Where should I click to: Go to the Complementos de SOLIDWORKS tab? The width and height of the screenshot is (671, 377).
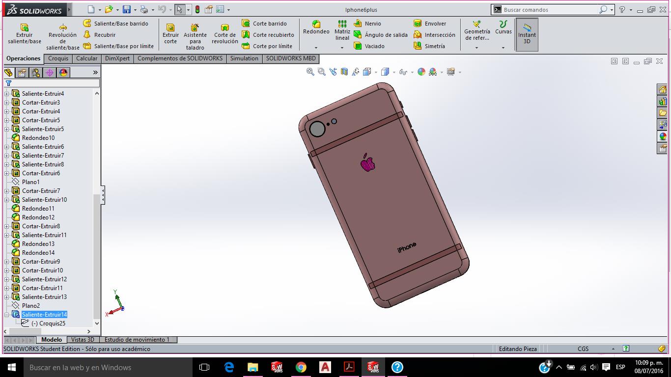pyautogui.click(x=180, y=58)
